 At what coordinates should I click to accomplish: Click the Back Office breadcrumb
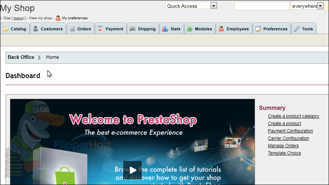(21, 57)
